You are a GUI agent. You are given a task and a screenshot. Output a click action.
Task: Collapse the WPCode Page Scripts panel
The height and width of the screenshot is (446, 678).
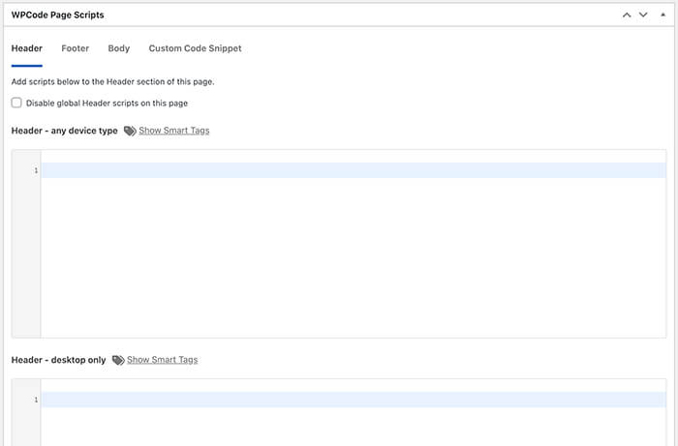(663, 15)
